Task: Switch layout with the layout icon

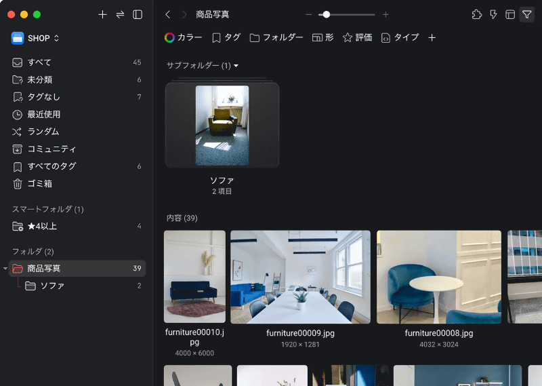Action: pos(510,14)
